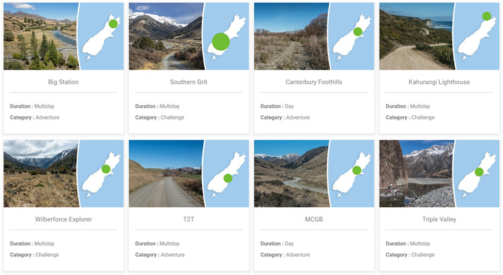Click the Canterbury Foothills track photo

coord(290,37)
